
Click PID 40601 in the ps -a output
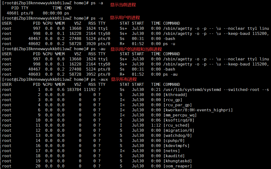pos(13,13)
